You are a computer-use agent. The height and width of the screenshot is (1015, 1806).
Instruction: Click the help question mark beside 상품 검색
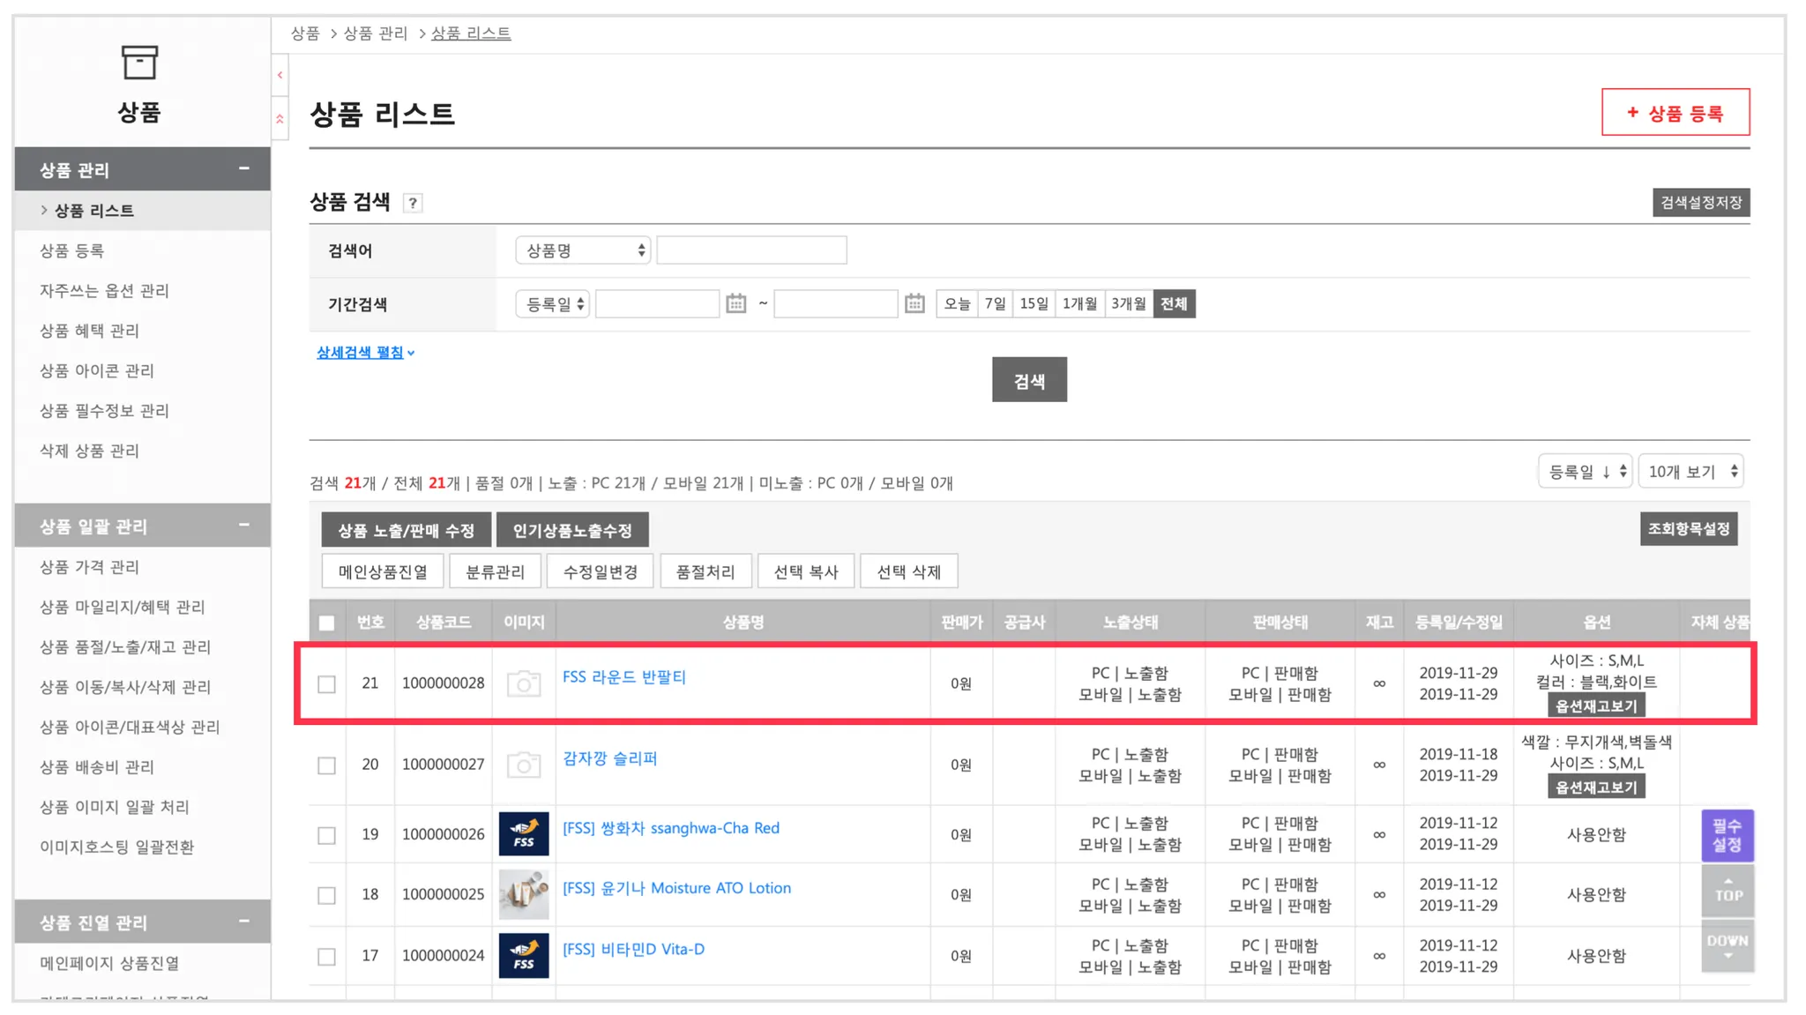tap(413, 204)
